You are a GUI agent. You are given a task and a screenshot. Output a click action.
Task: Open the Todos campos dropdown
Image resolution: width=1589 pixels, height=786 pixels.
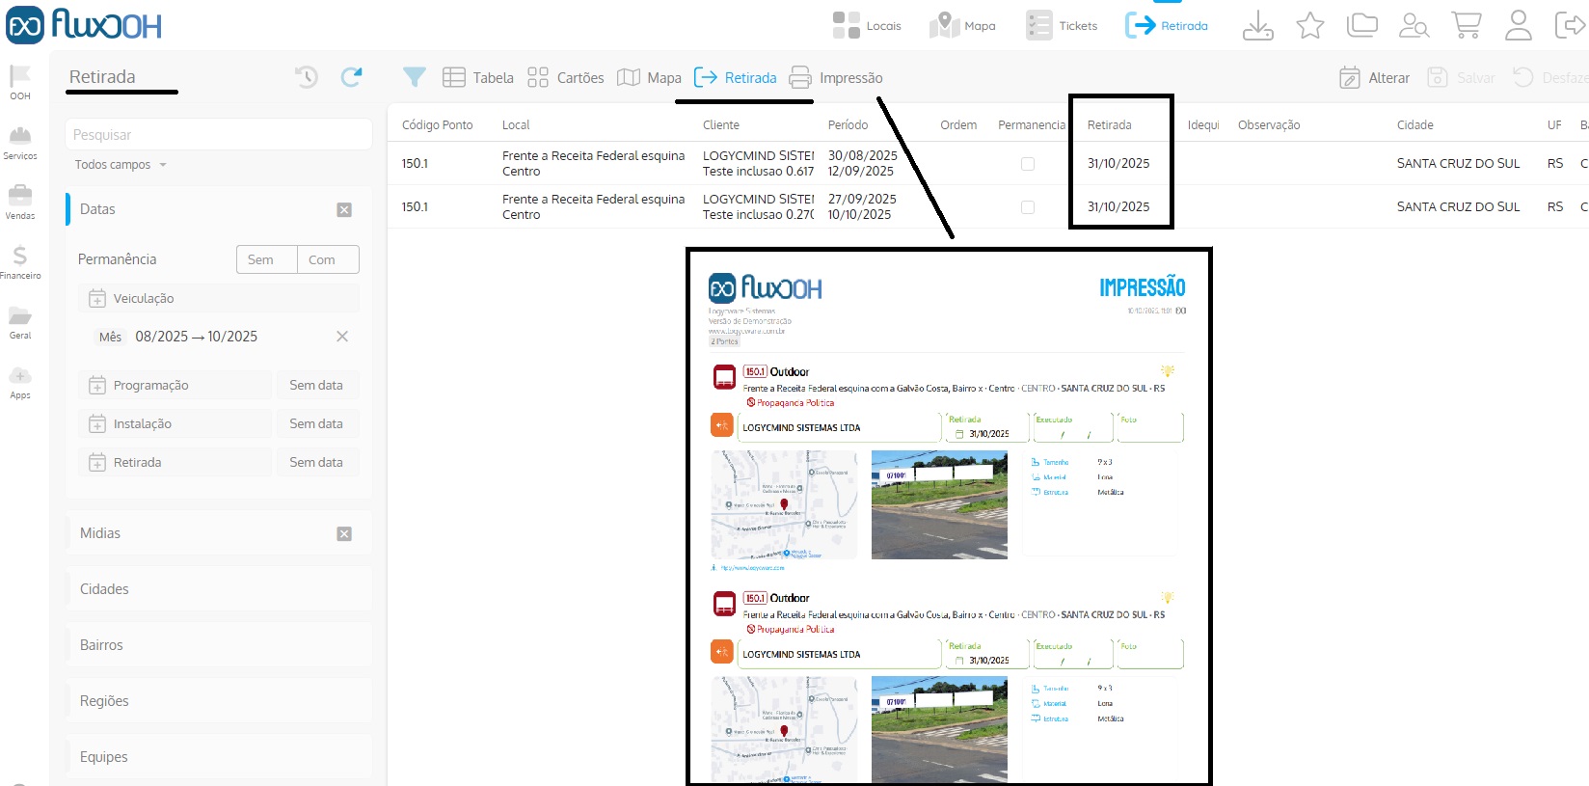click(121, 165)
